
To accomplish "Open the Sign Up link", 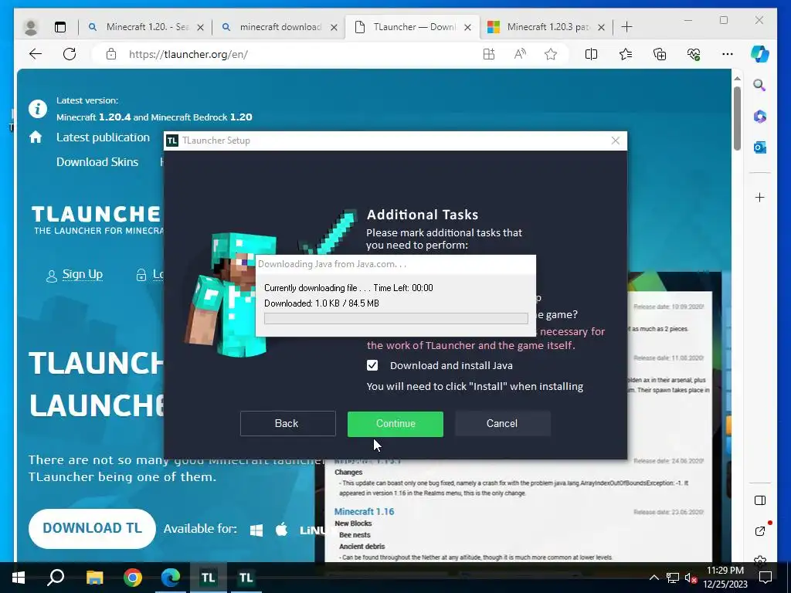I will (82, 274).
